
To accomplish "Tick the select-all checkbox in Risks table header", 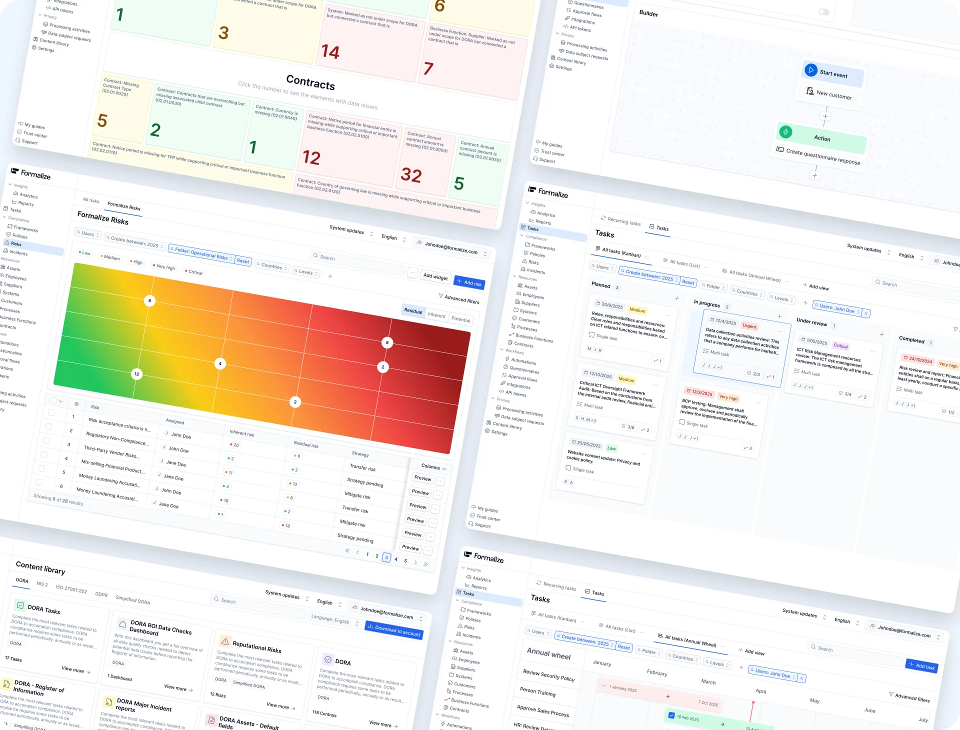I will click(53, 399).
